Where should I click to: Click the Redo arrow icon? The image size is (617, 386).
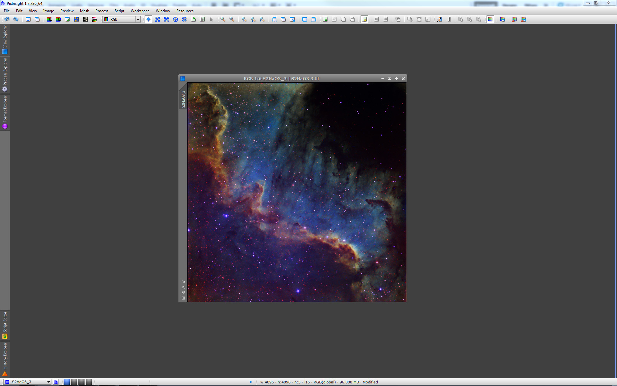[16, 19]
